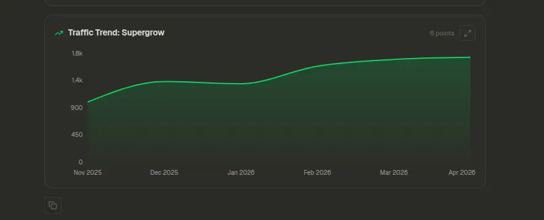The height and width of the screenshot is (220, 544).
Task: Click the 'Mar 2026' axis label
Action: [394, 172]
